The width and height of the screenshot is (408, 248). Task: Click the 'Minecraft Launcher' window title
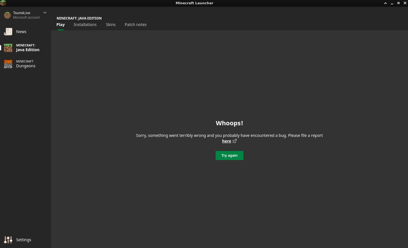click(195, 3)
